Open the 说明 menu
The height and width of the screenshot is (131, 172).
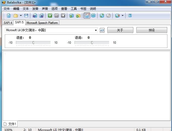pyautogui.click(x=93, y=9)
